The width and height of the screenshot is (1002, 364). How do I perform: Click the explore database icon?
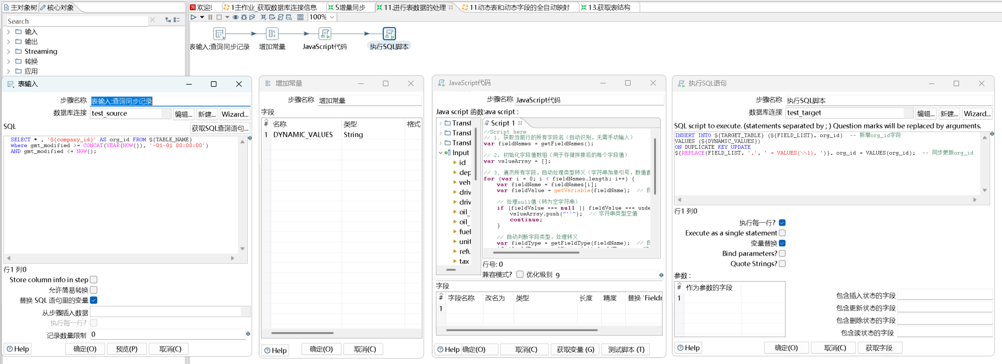288,17
